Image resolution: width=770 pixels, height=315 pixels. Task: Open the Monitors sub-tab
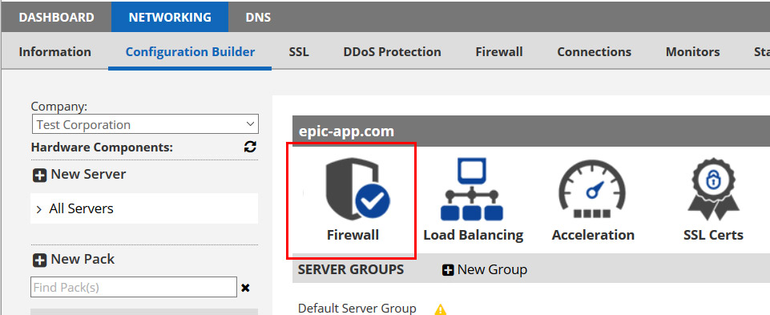692,51
